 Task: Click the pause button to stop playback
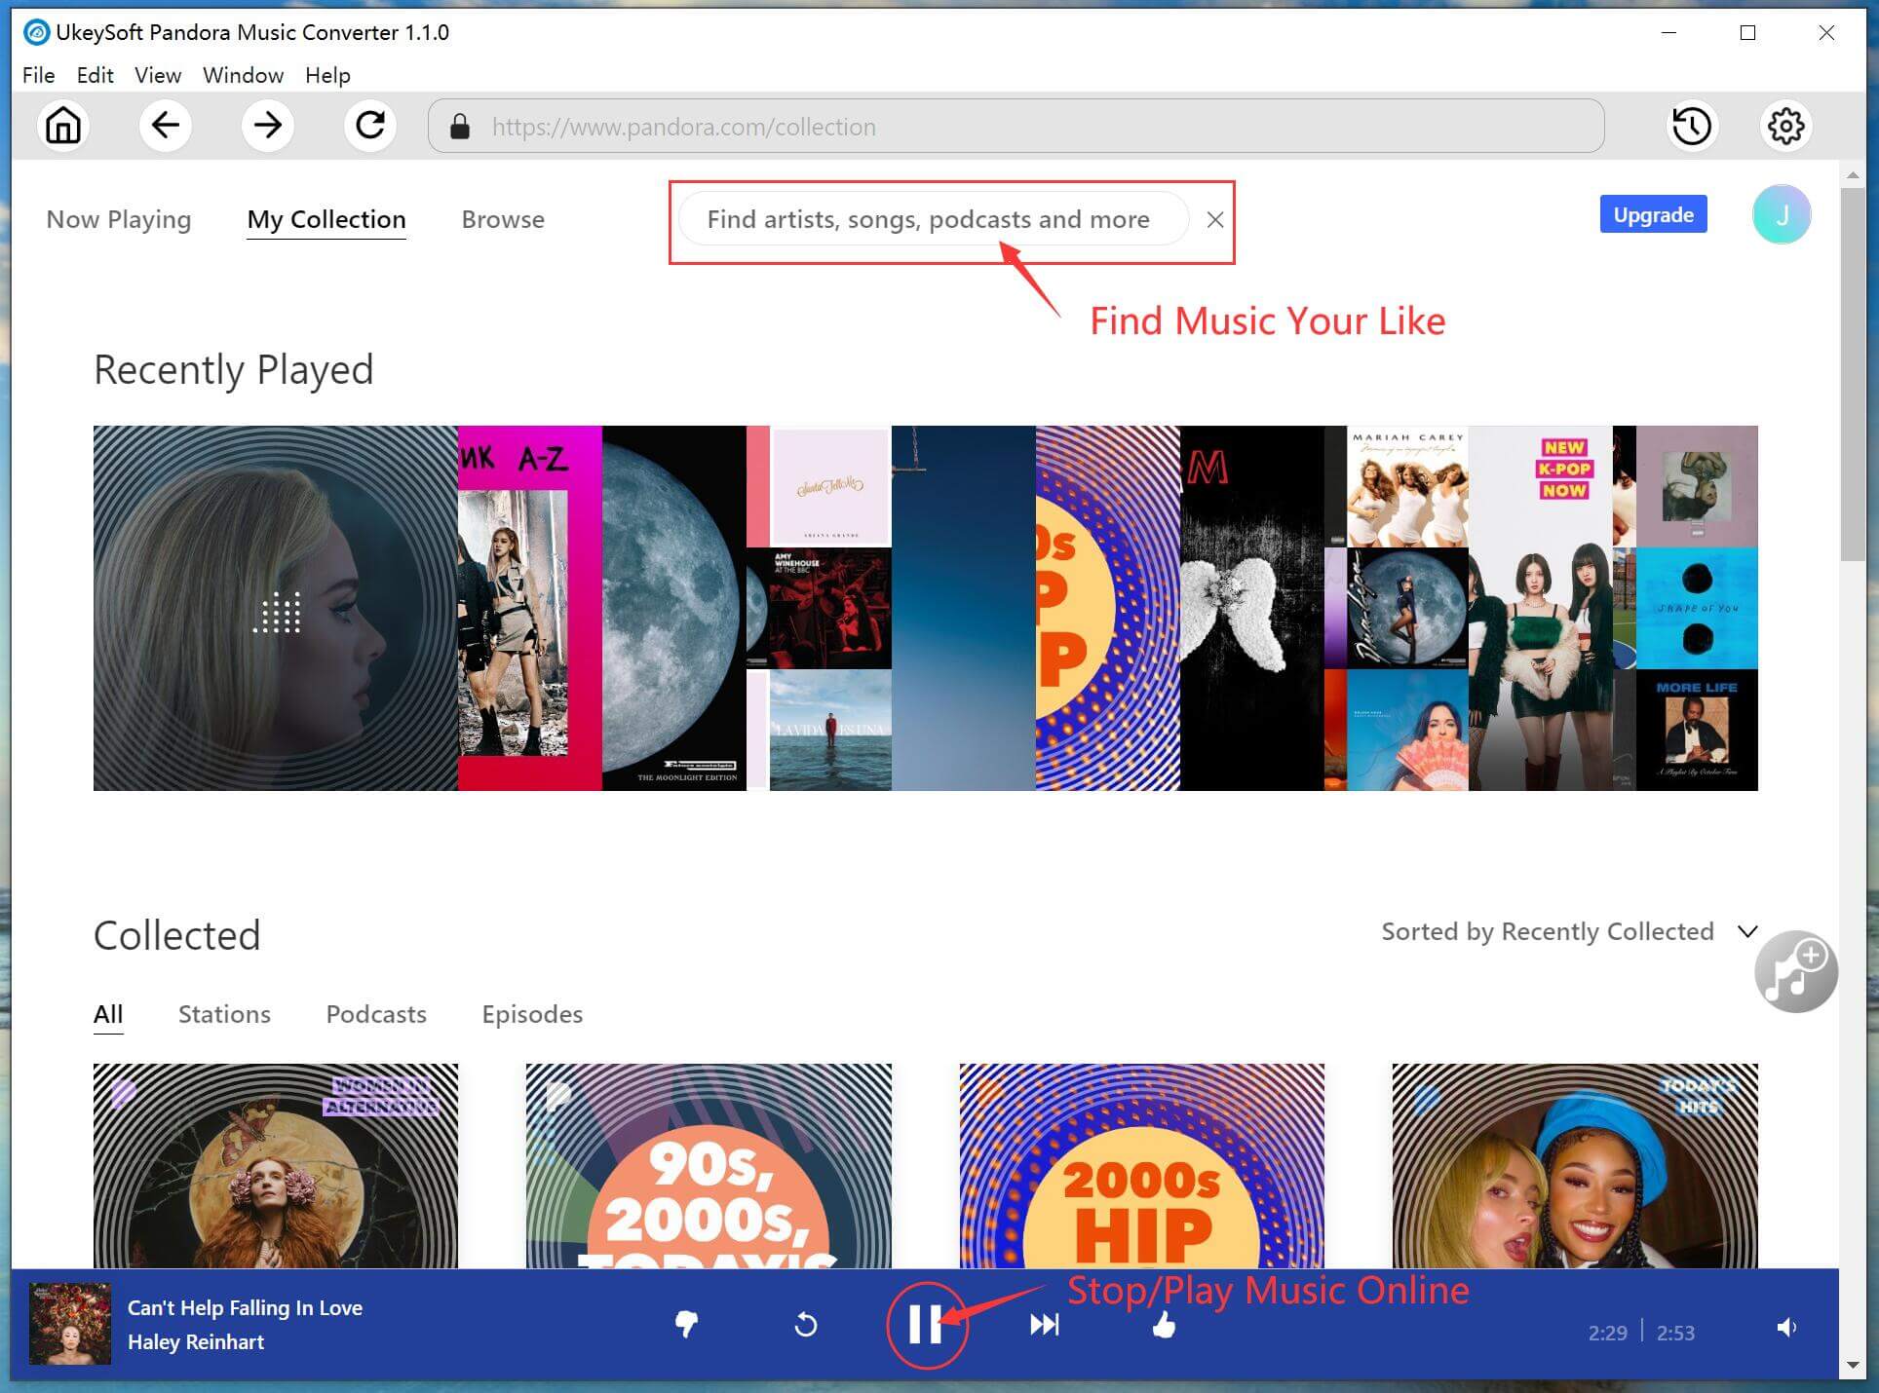coord(925,1323)
